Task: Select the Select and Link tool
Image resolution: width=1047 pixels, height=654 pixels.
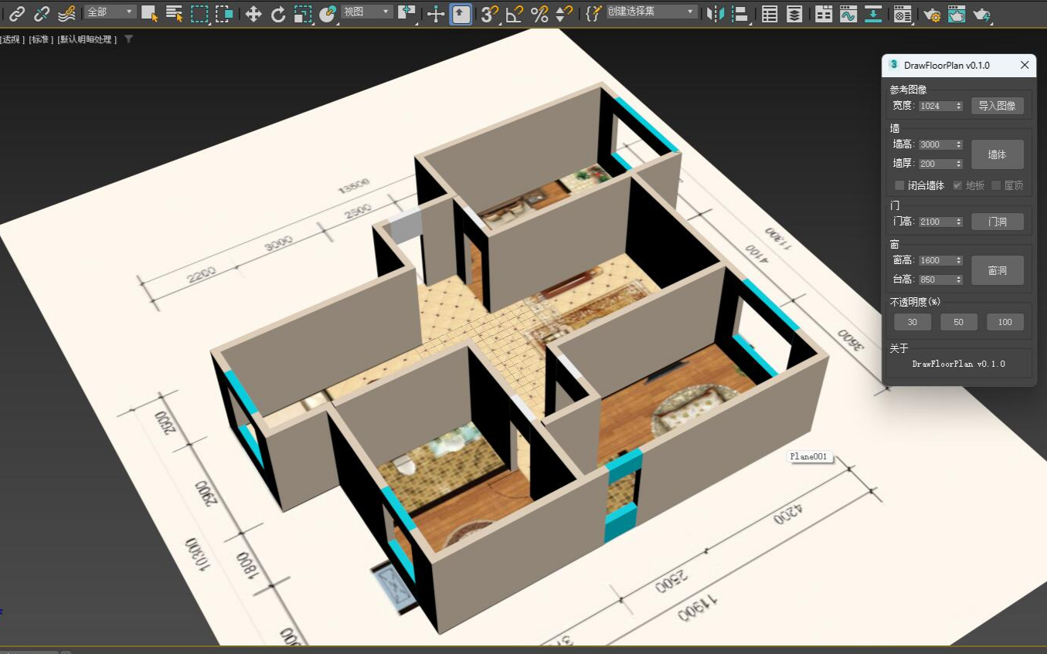Action: coord(17,13)
